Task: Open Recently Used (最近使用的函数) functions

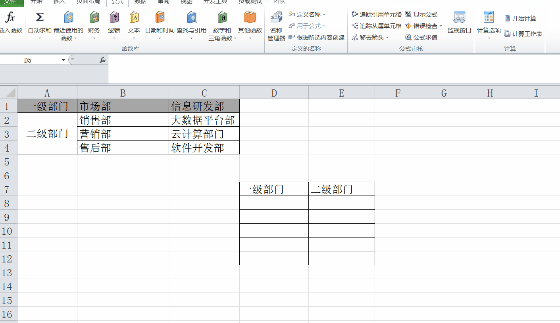Action: [x=69, y=26]
